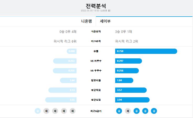Click 니혼햄's third 패 result circle

(x=64, y=111)
